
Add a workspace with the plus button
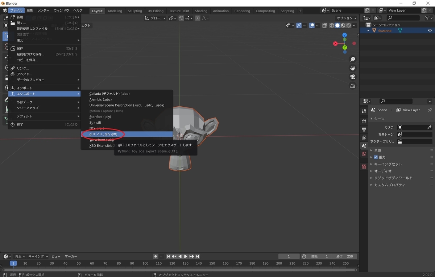[300, 11]
